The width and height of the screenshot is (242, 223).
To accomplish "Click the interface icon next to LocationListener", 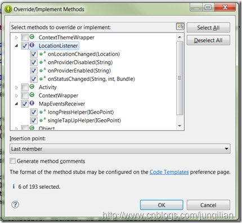I will tap(32, 45).
